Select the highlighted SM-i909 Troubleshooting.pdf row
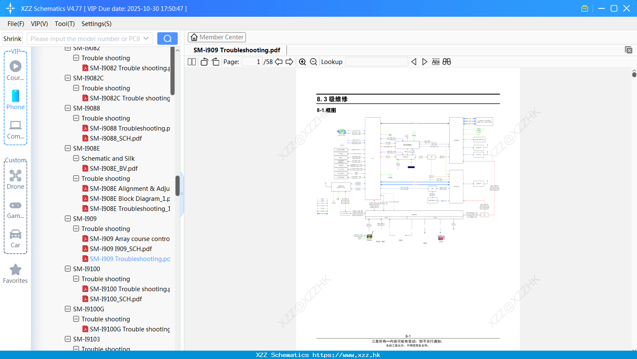 (126, 259)
